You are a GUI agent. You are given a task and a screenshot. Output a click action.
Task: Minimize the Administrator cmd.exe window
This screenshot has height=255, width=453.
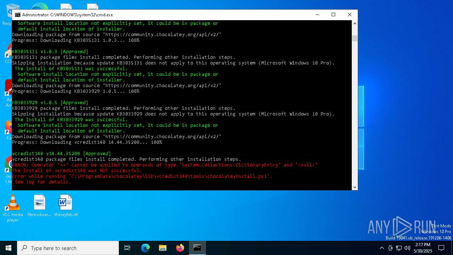point(317,15)
